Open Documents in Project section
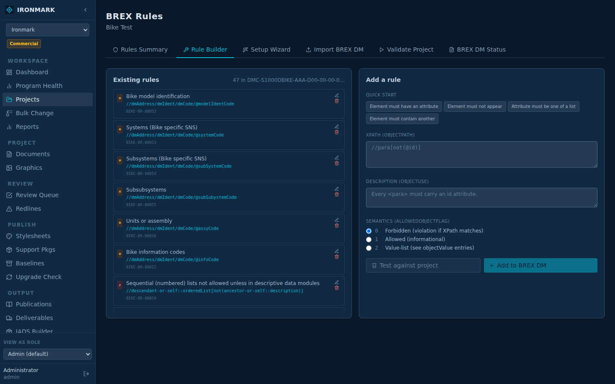Viewport: 615px width, 384px height. (47, 154)
